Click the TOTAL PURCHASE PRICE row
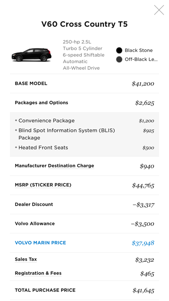Screen dimensions: 169x301 [84, 290]
